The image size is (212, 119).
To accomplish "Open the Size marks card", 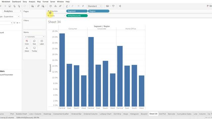I will tap(34, 42).
